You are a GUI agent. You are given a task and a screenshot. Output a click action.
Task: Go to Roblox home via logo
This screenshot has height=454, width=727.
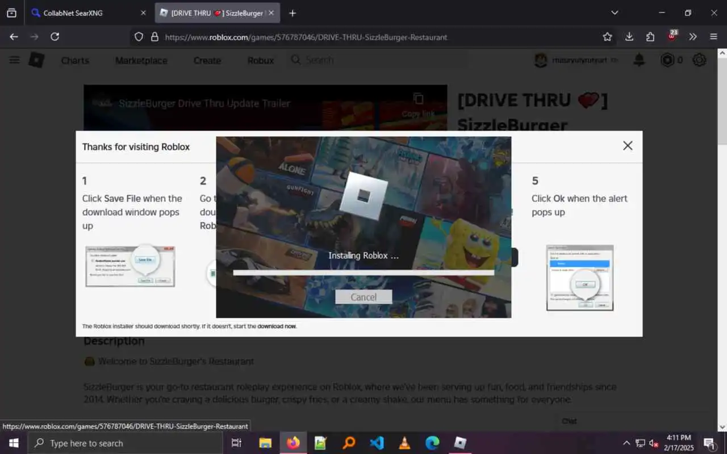click(x=36, y=60)
